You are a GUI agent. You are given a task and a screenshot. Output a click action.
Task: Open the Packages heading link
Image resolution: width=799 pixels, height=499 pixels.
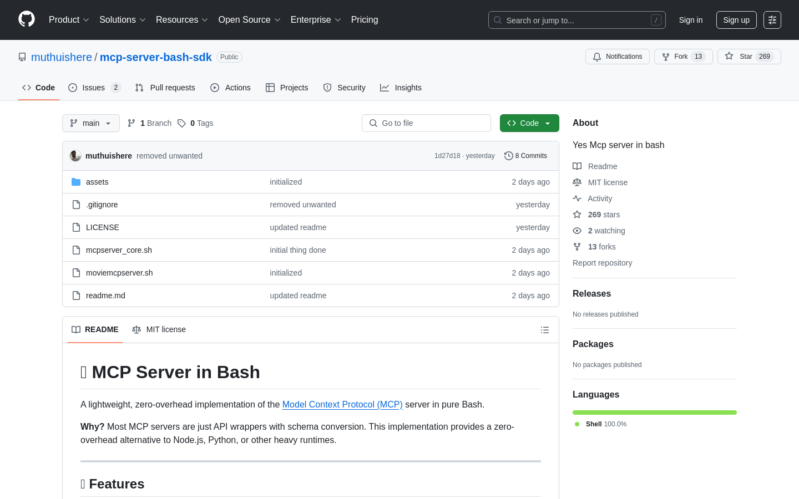tap(593, 344)
